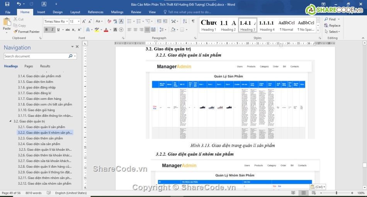Open the Change Case dropdown
Viewport: 367px width, 197px height.
tap(99, 21)
